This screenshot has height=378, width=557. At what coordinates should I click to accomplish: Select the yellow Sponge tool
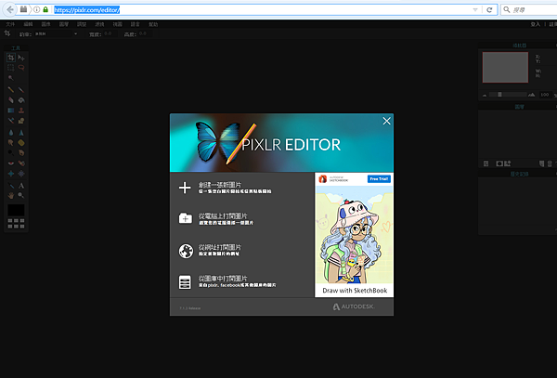point(21,143)
